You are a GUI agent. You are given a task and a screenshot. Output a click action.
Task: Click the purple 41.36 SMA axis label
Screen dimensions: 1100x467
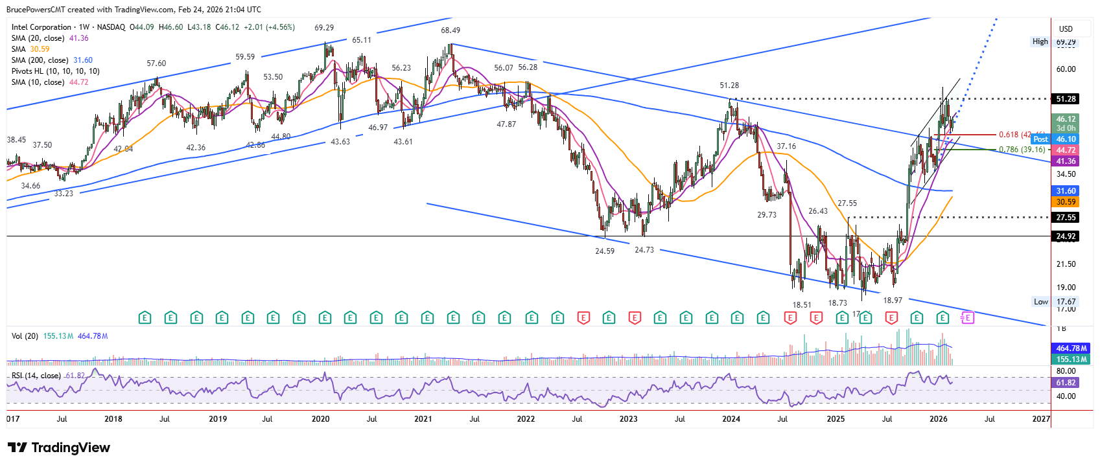(1066, 161)
